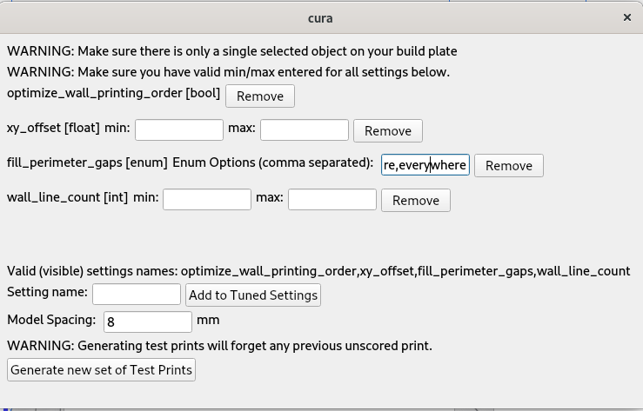Generate new set of Test Prints

point(101,370)
